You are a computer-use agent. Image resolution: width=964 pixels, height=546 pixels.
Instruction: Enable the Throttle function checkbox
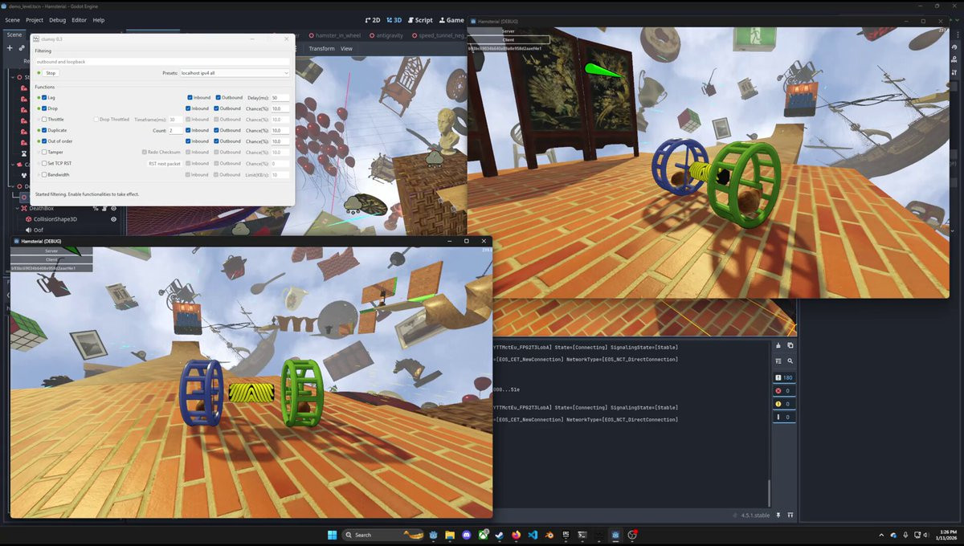(x=44, y=119)
